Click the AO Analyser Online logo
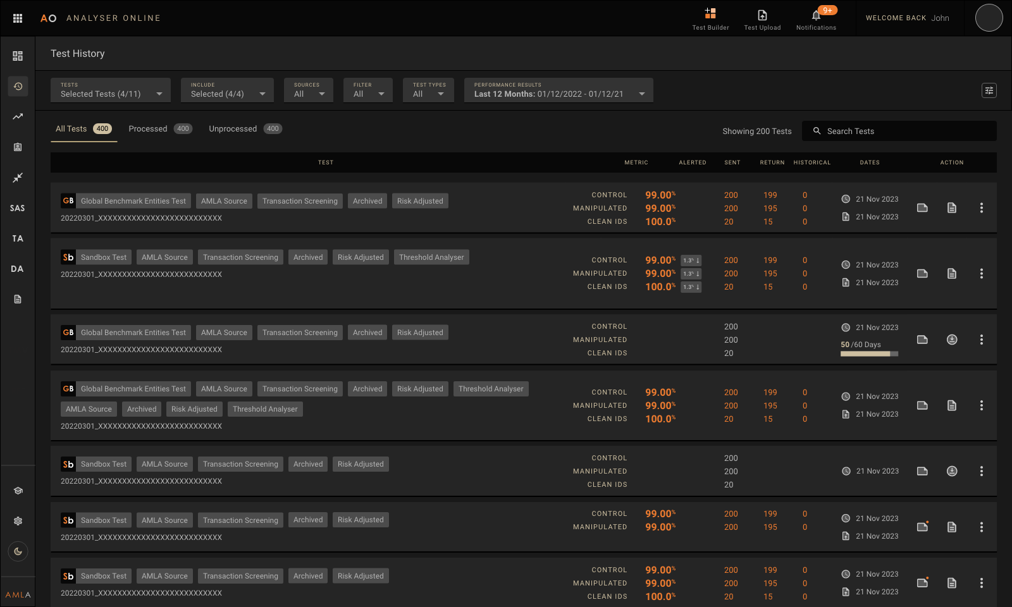 tap(100, 18)
